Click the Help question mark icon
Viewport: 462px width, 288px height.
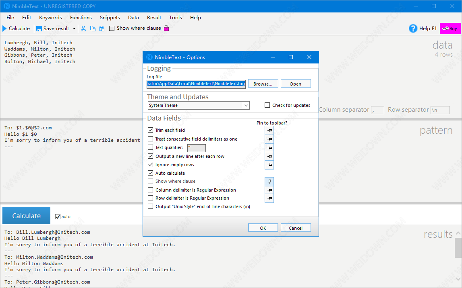coord(413,29)
